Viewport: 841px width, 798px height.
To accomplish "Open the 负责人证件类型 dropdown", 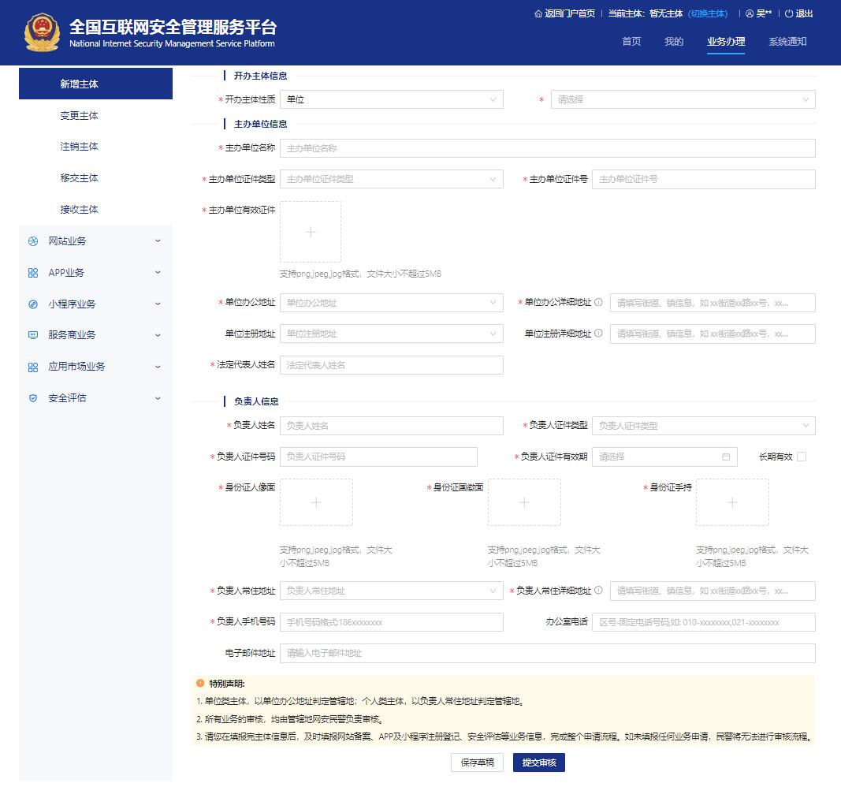I will pos(703,426).
